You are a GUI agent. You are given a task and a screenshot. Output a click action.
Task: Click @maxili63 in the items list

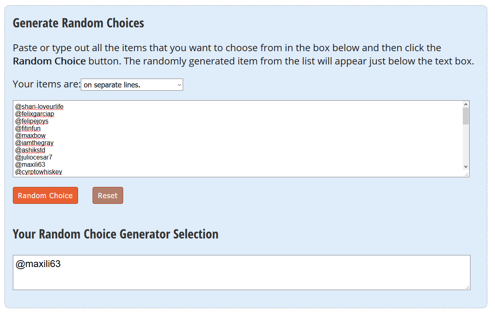tap(30, 165)
